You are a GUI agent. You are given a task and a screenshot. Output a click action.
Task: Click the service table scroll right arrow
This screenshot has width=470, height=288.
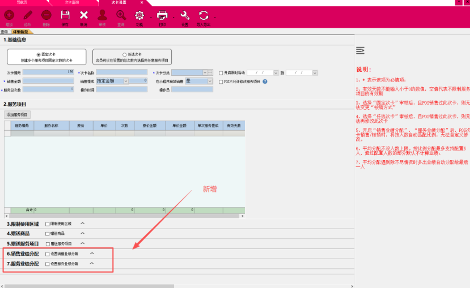coord(243,216)
